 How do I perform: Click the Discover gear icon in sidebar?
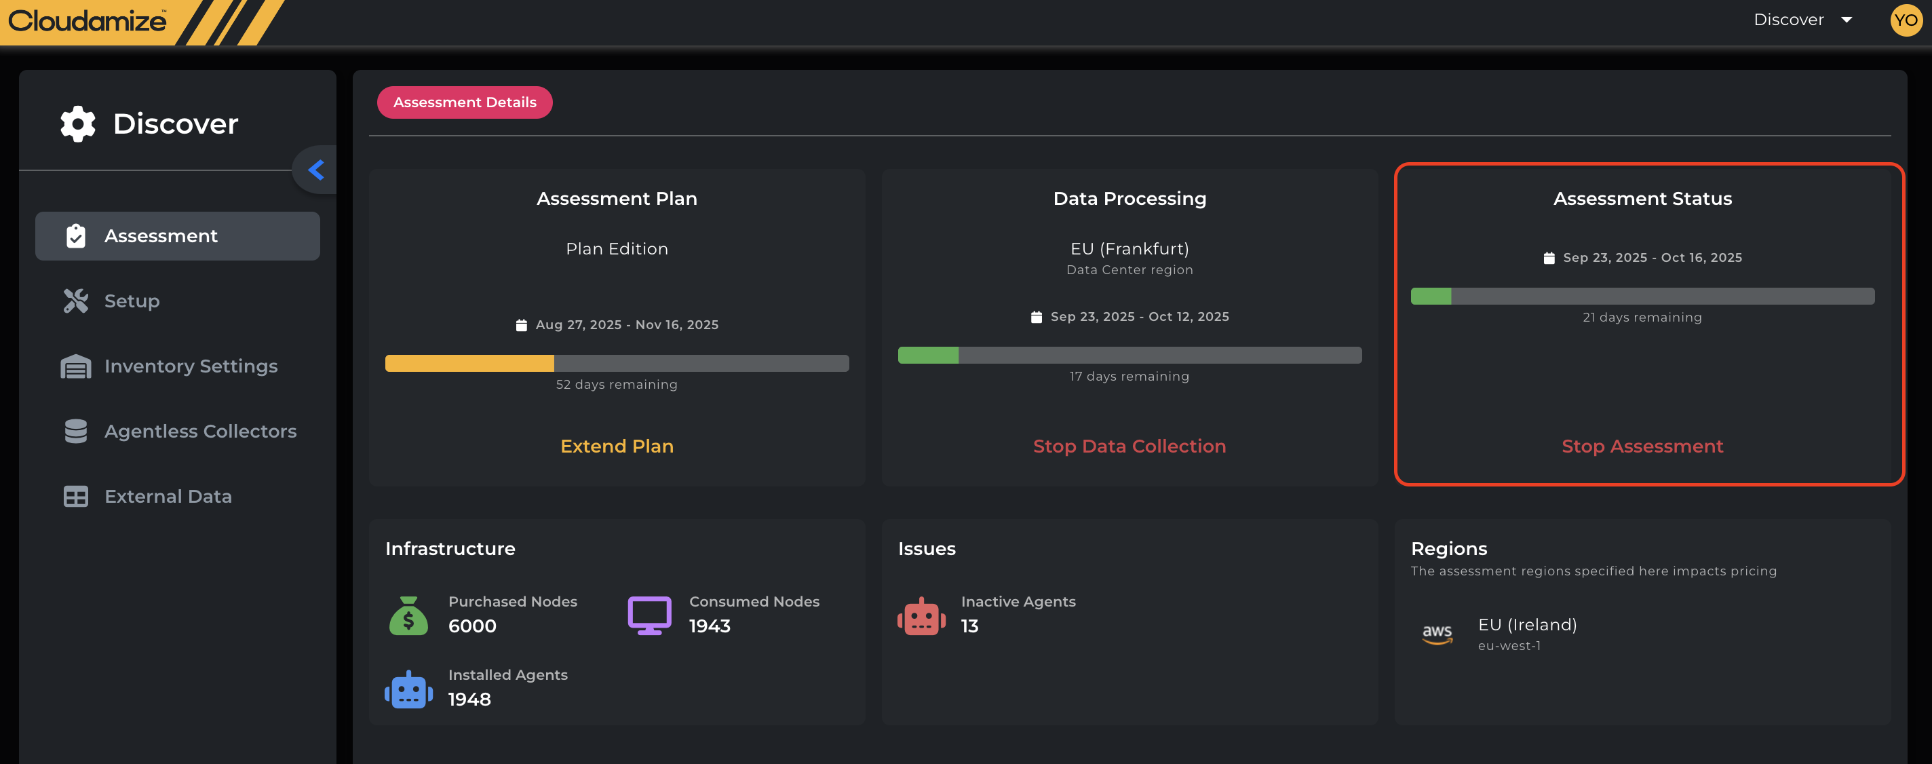[78, 124]
